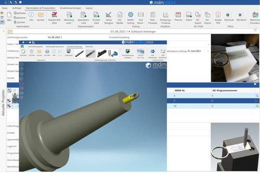Select first end mill tool group thumbnail
Image resolution: width=260 pixels, height=173 pixels.
80,54
